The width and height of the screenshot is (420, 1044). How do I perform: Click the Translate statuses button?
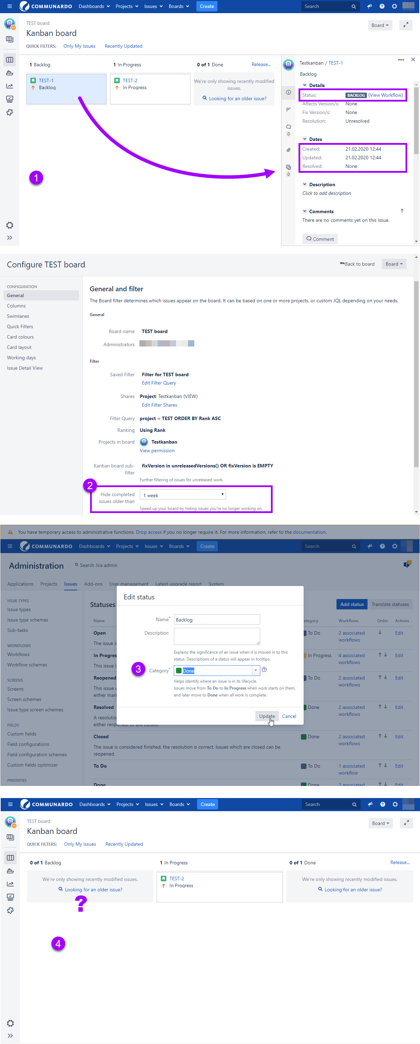(x=390, y=604)
